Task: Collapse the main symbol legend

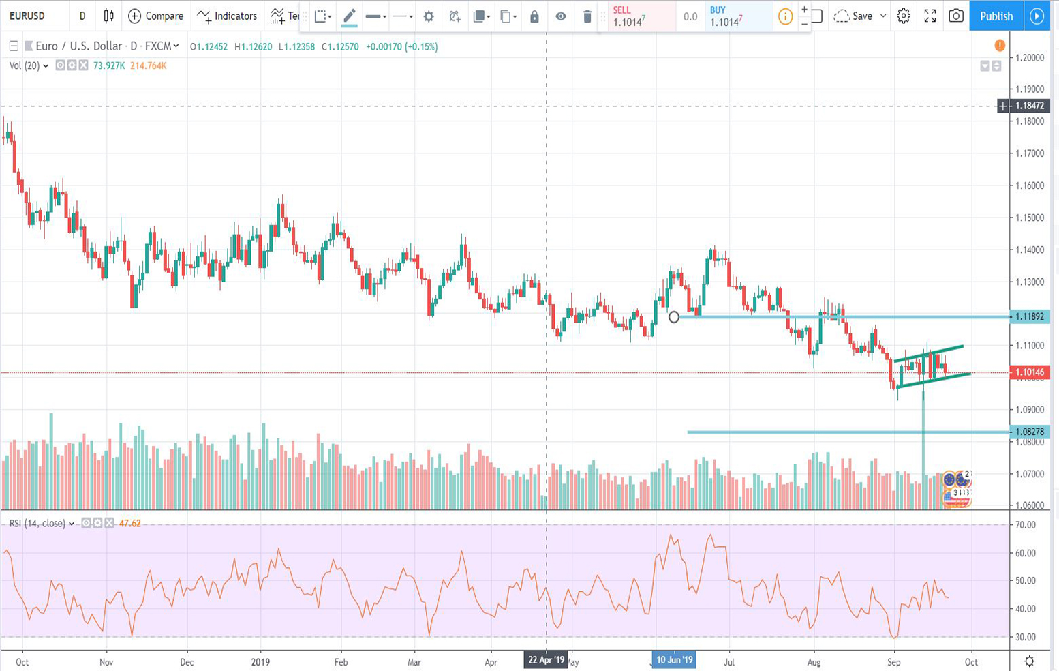Action: click(14, 46)
